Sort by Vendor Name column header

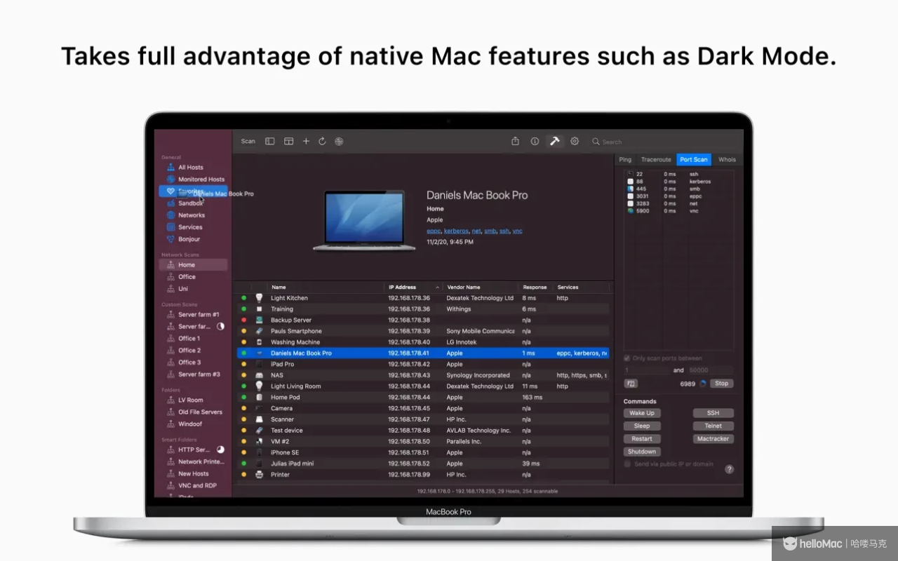tap(481, 288)
